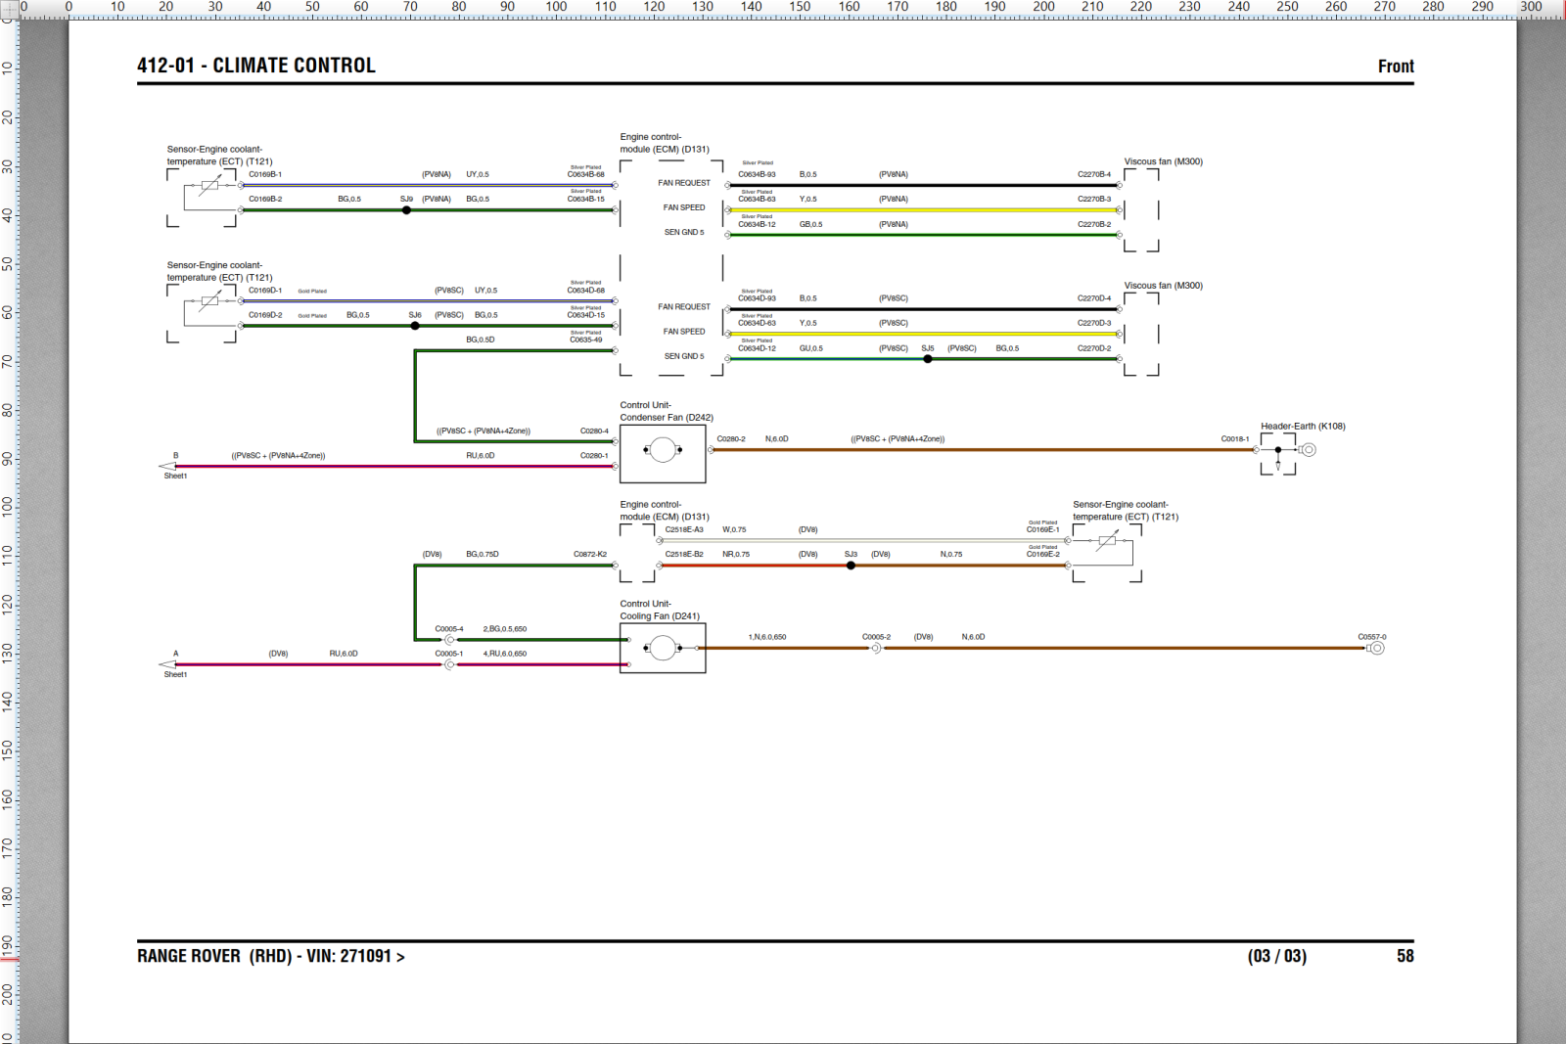
Task: Click wire label W,0.75
Action: coord(734,529)
